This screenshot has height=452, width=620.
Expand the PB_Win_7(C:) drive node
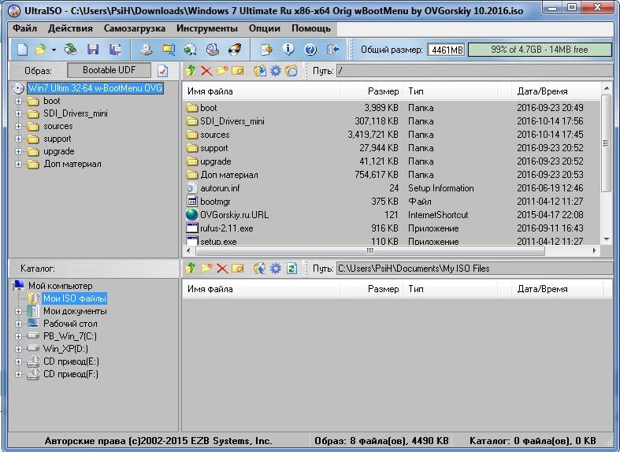(x=19, y=336)
